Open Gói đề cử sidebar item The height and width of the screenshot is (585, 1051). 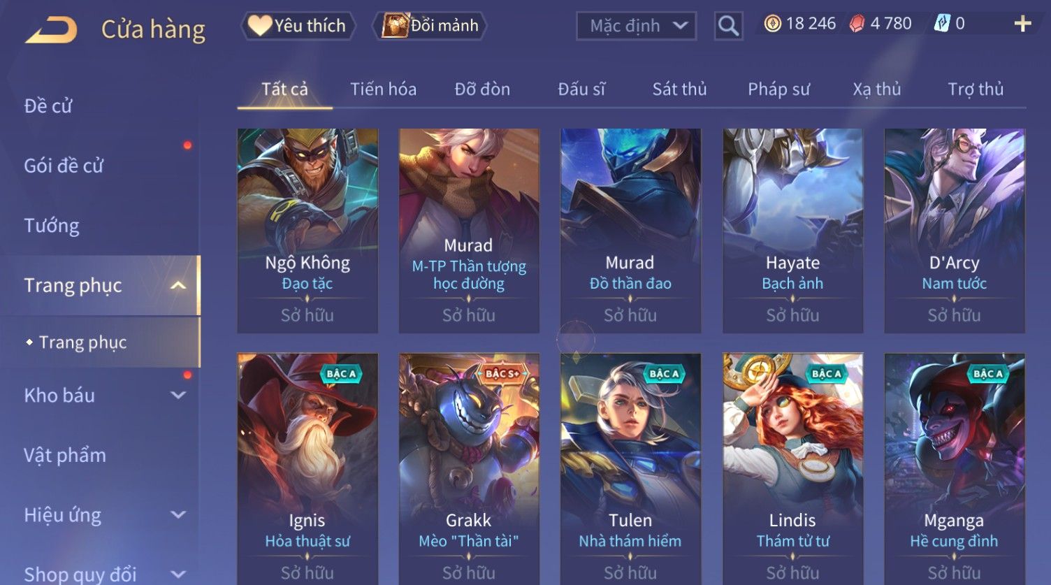click(x=64, y=166)
